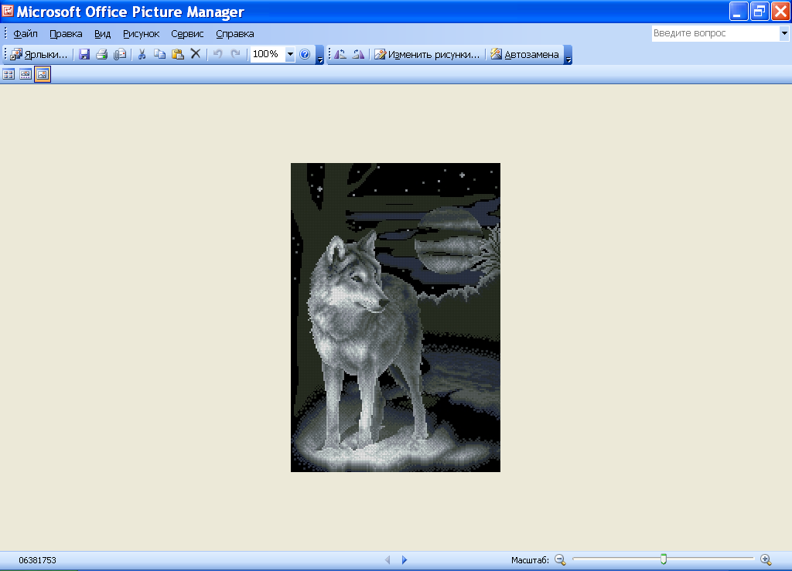792x571 pixels.
Task: Expand the Введите вопрос dropdown arrow
Action: pyautogui.click(x=784, y=33)
